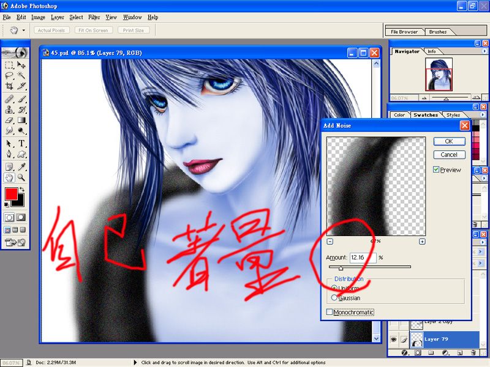Switch to Standard Screen Mode
Image resolution: width=490 pixels, height=367 pixels.
[7, 230]
